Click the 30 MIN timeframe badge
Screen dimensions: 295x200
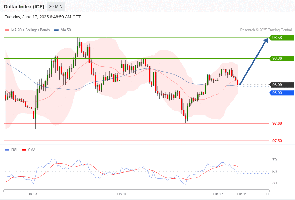(56, 7)
